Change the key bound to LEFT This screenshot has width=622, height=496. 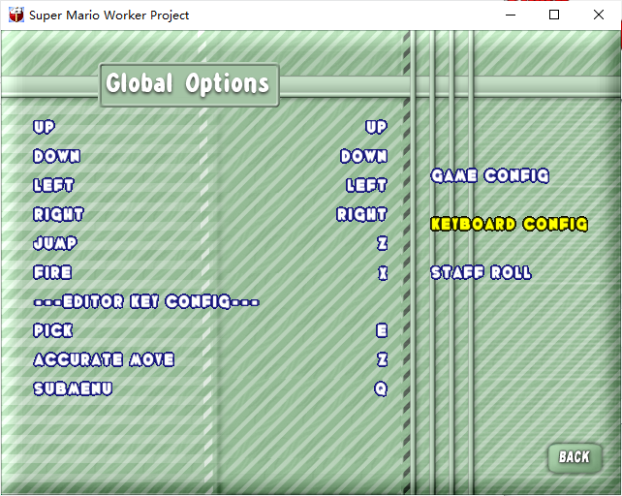click(366, 185)
